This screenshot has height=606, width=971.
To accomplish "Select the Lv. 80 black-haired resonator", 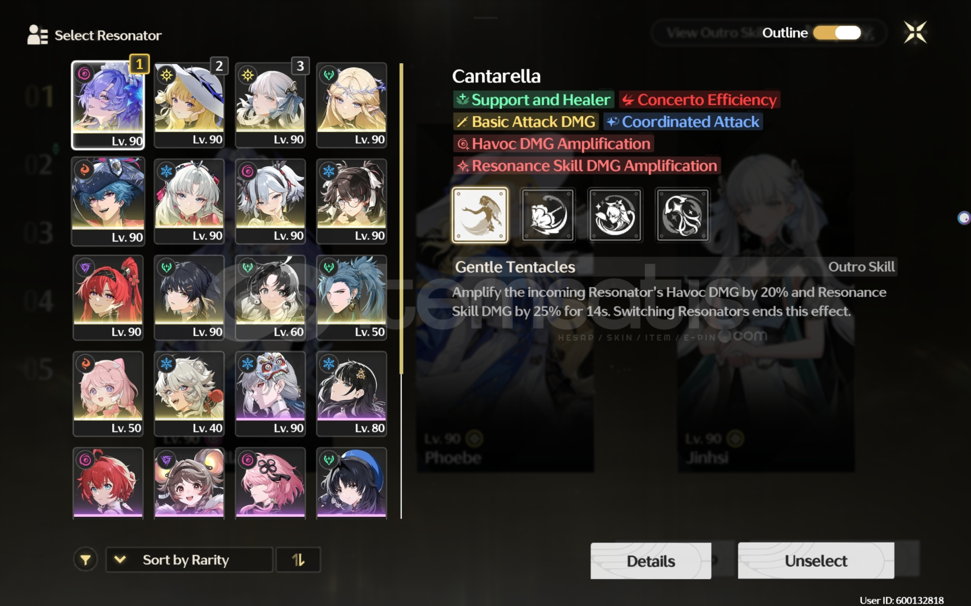I will [x=351, y=394].
